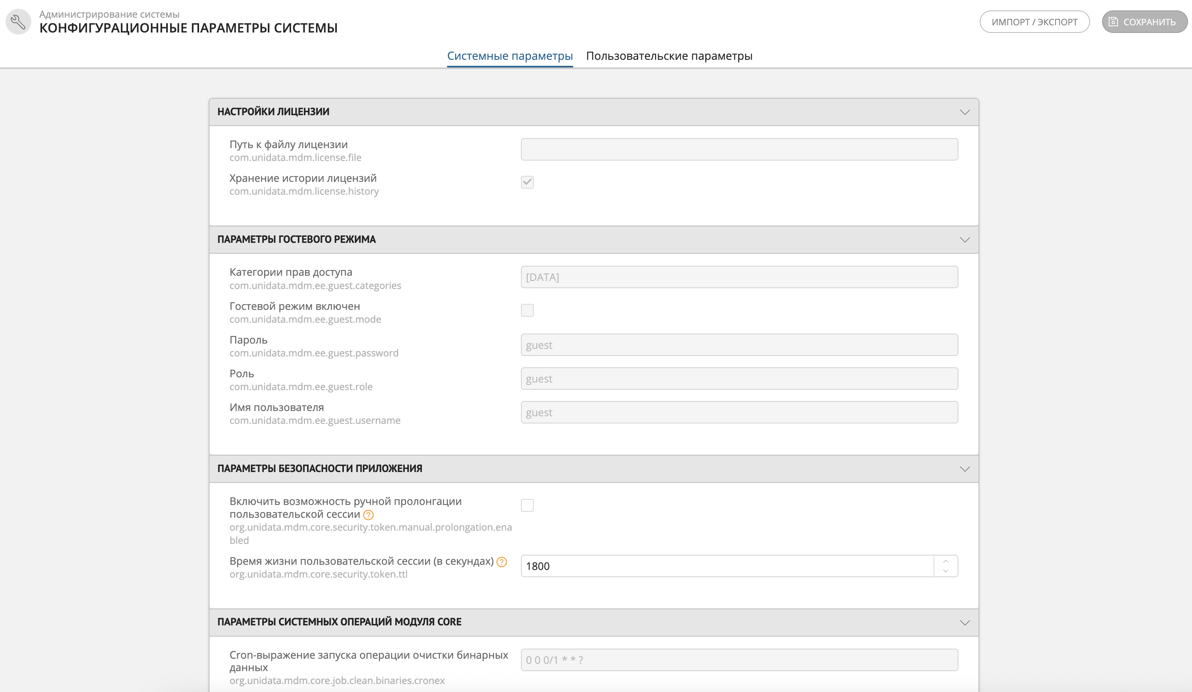
Task: Click the guest access categories field
Action: [x=739, y=277]
